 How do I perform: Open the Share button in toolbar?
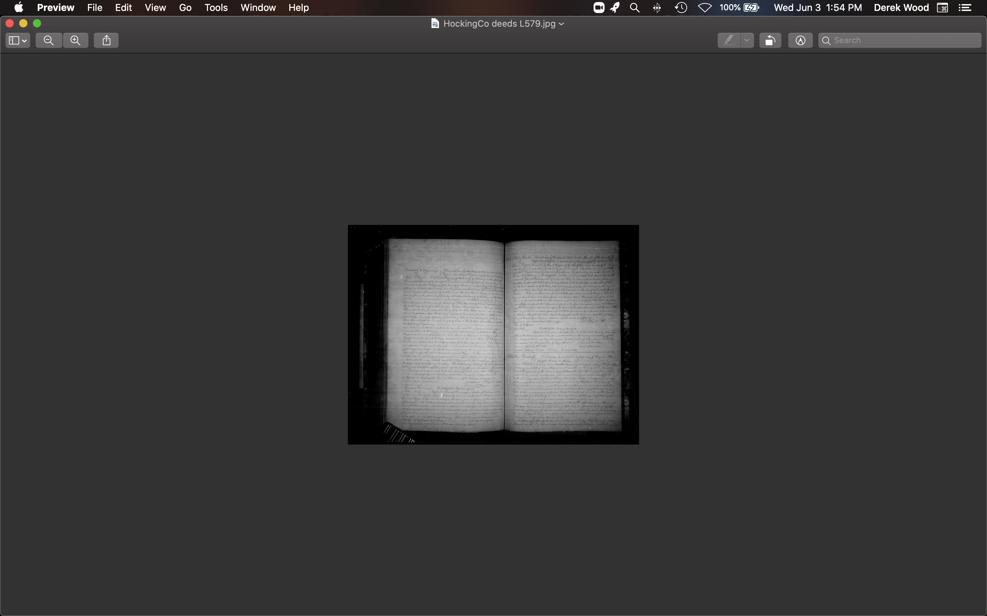(x=107, y=40)
